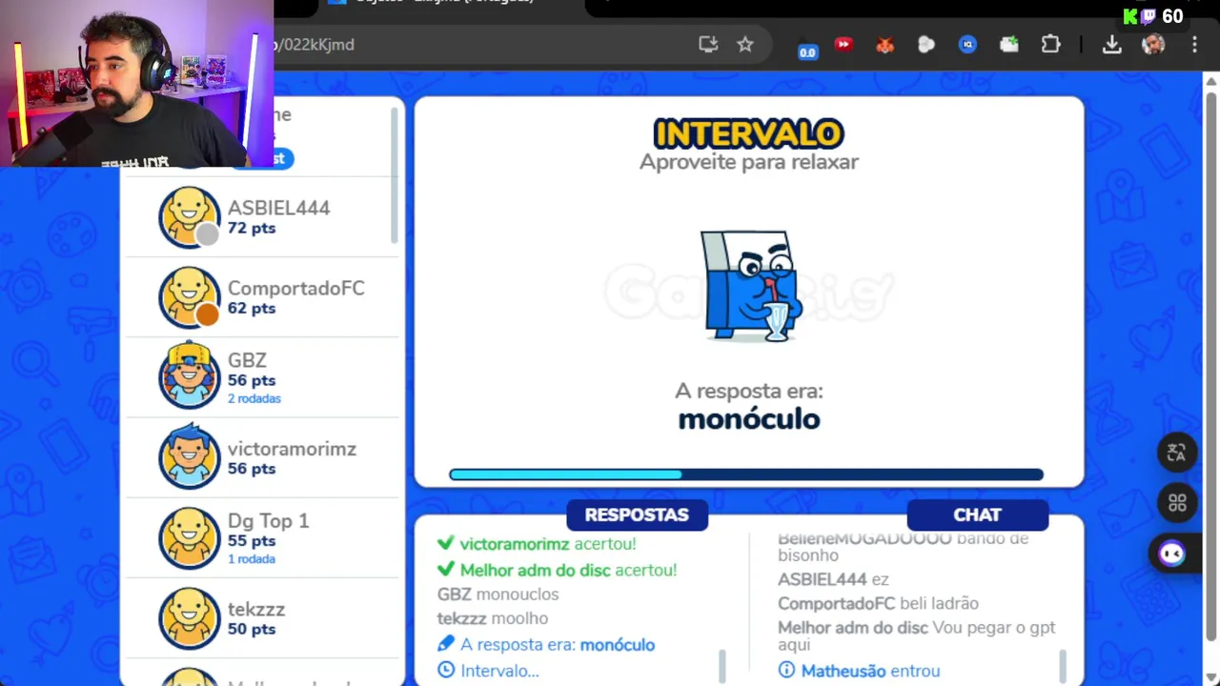Click the translate floating button

click(1176, 453)
